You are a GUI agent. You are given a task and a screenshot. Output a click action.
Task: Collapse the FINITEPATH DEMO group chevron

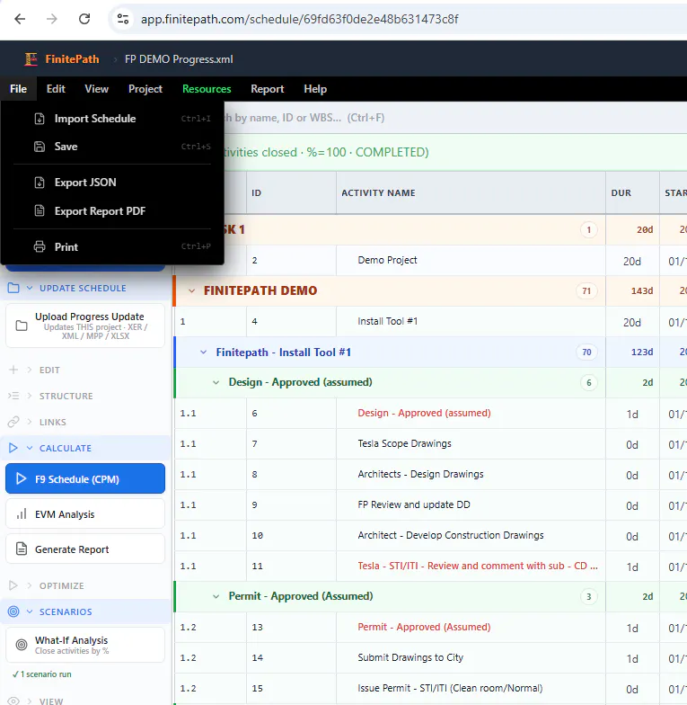pos(192,291)
